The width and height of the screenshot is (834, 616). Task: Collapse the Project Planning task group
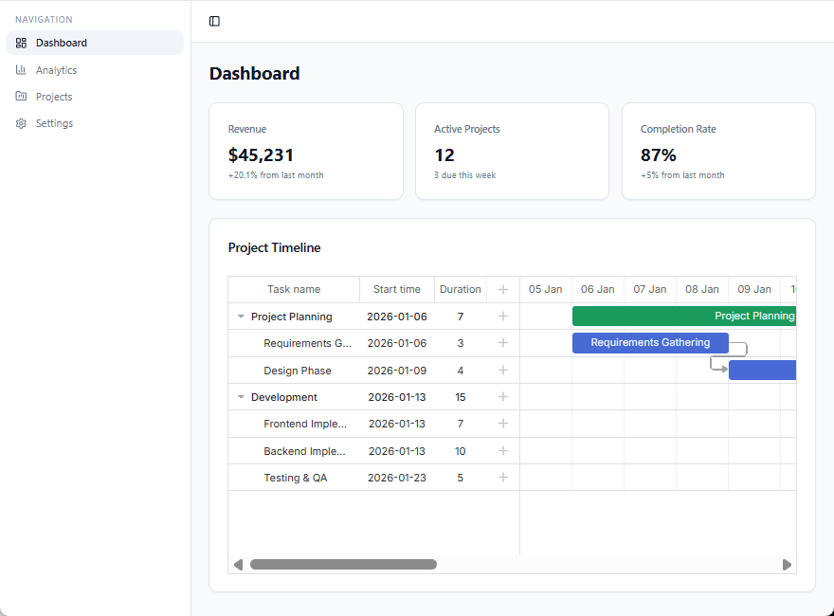coord(241,316)
